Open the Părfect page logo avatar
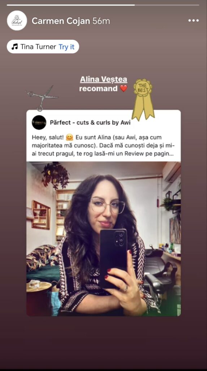The height and width of the screenshot is (371, 207). point(39,122)
